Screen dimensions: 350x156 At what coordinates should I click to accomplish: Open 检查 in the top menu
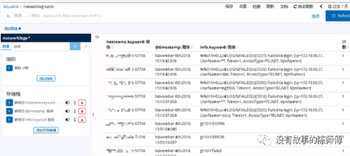(x=256, y=7)
